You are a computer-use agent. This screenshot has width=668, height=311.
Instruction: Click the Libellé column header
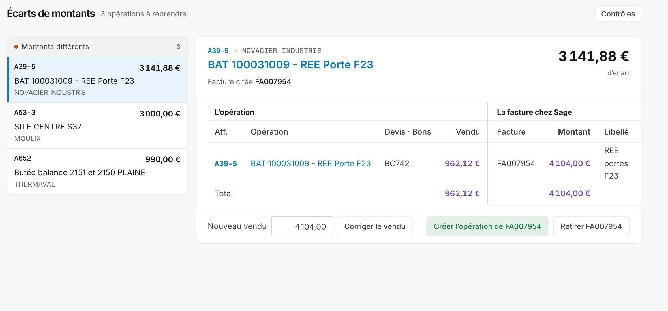pyautogui.click(x=616, y=132)
